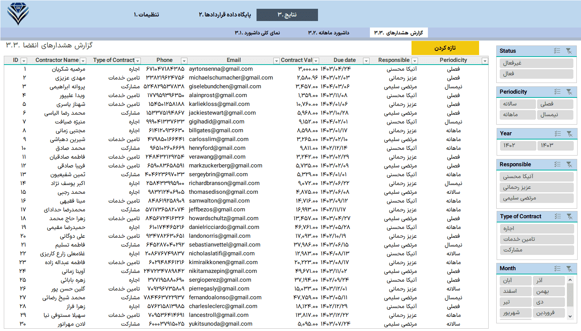Toggle multi-select in Year slicer

tap(558, 133)
